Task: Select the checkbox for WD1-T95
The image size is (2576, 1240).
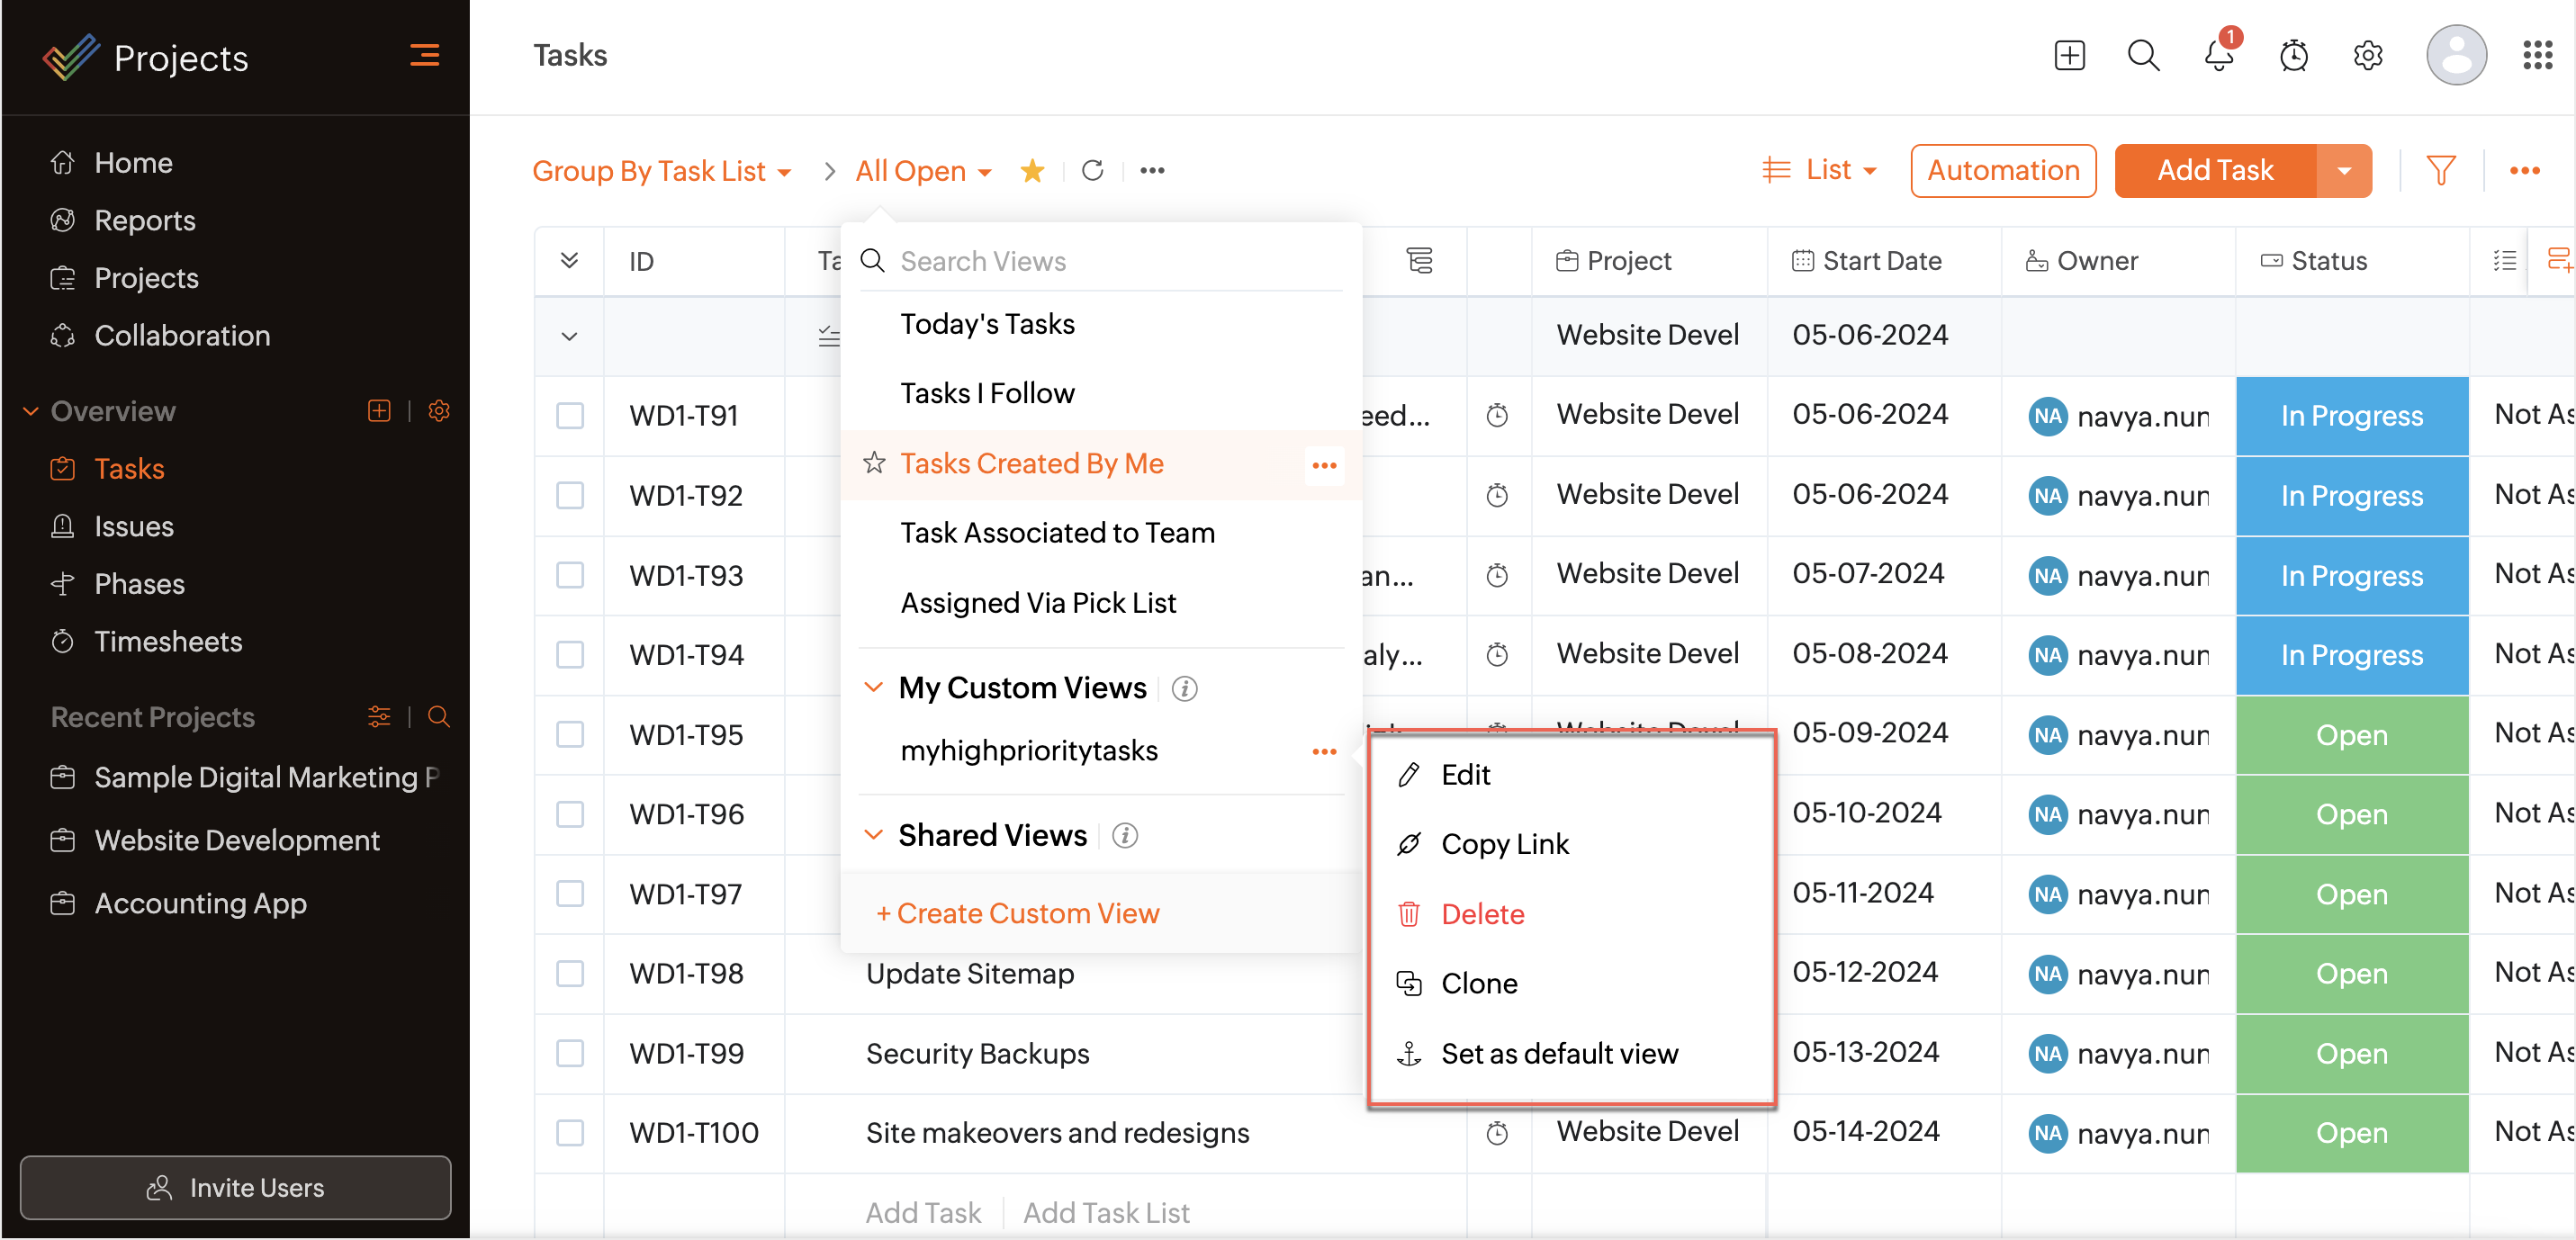Action: point(570,735)
